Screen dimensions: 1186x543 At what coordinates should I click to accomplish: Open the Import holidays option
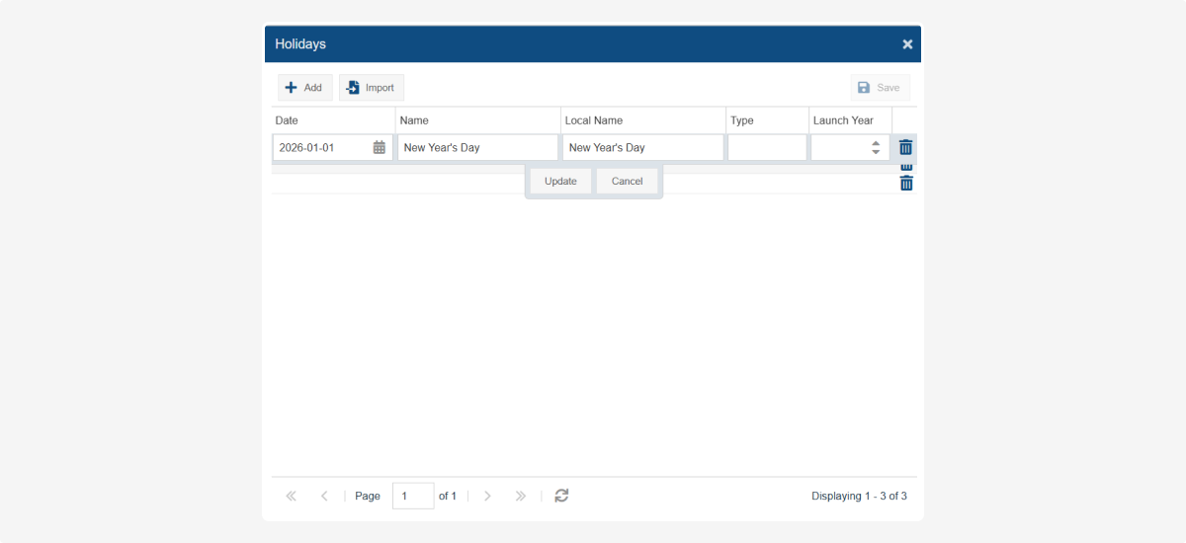[x=371, y=88]
